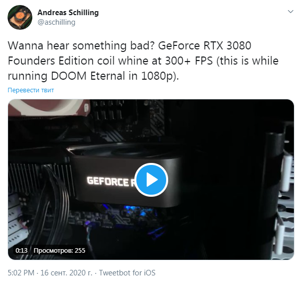Viewport: 302px width, 285px height.
Task: Click the 16 сент. 2020 г. date
Action: [66, 273]
